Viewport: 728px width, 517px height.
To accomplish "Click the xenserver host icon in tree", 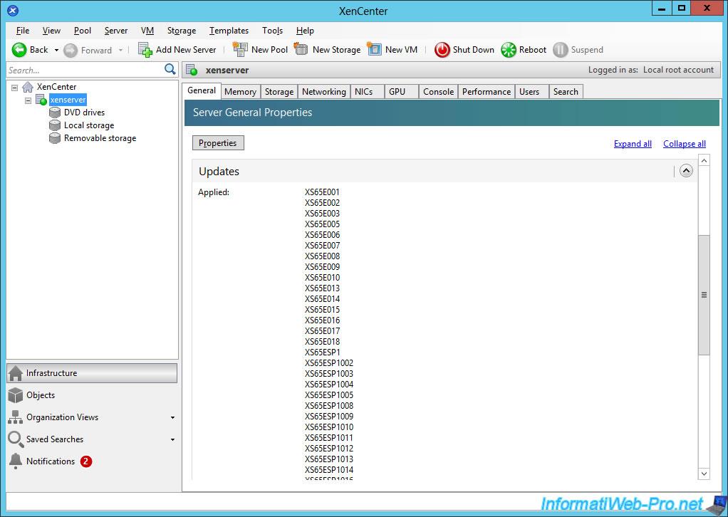I will pos(41,100).
